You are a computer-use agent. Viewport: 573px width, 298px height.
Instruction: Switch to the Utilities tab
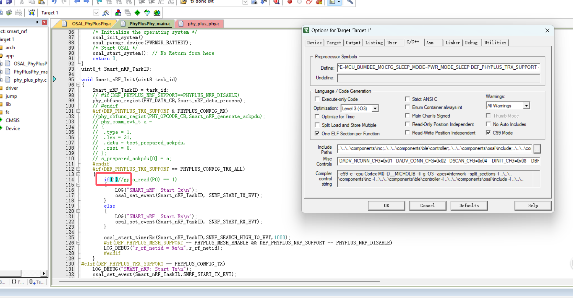(x=495, y=43)
